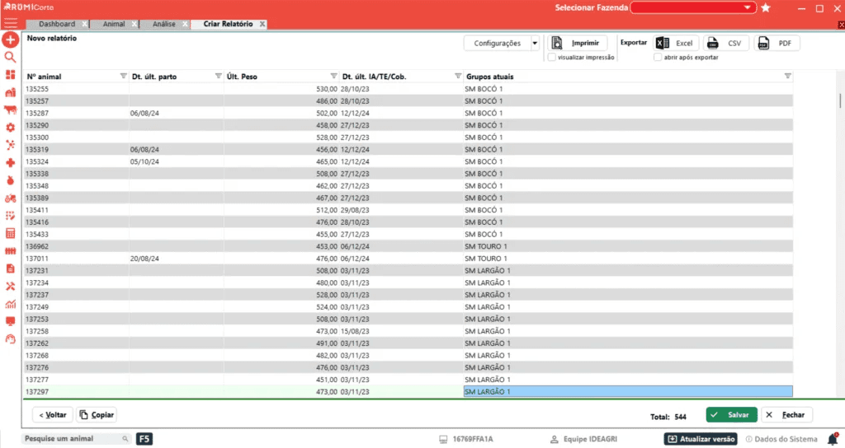Open the calculator icon in sidebar
Image resolution: width=845 pixels, height=448 pixels.
(x=10, y=233)
